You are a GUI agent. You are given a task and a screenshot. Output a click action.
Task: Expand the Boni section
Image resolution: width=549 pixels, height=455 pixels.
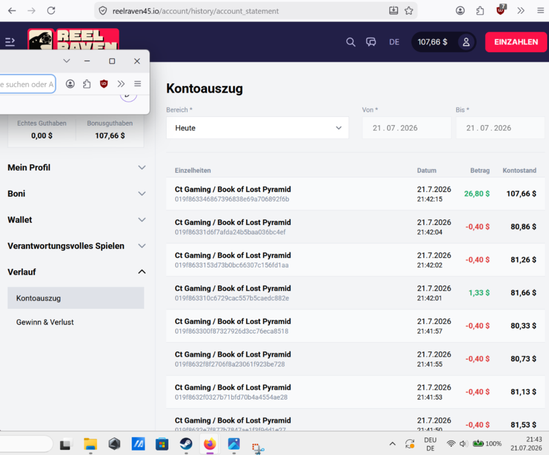click(76, 194)
